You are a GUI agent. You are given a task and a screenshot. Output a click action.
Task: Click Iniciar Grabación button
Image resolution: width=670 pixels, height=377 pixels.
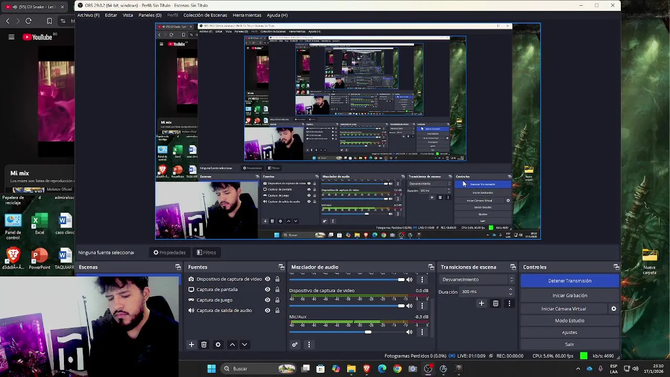tap(569, 295)
